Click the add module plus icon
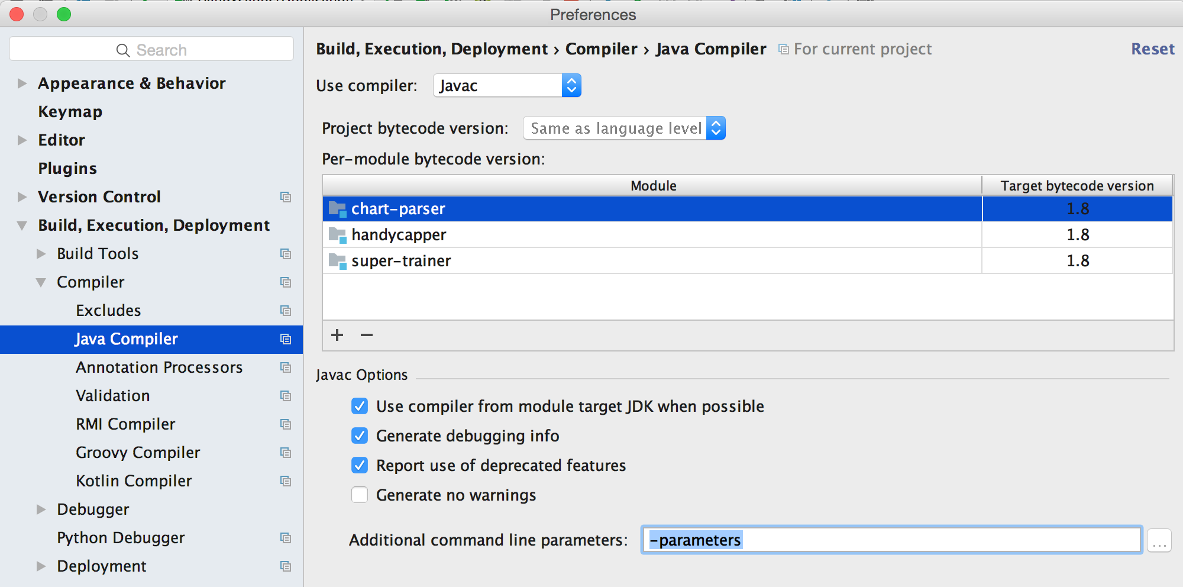 click(337, 335)
